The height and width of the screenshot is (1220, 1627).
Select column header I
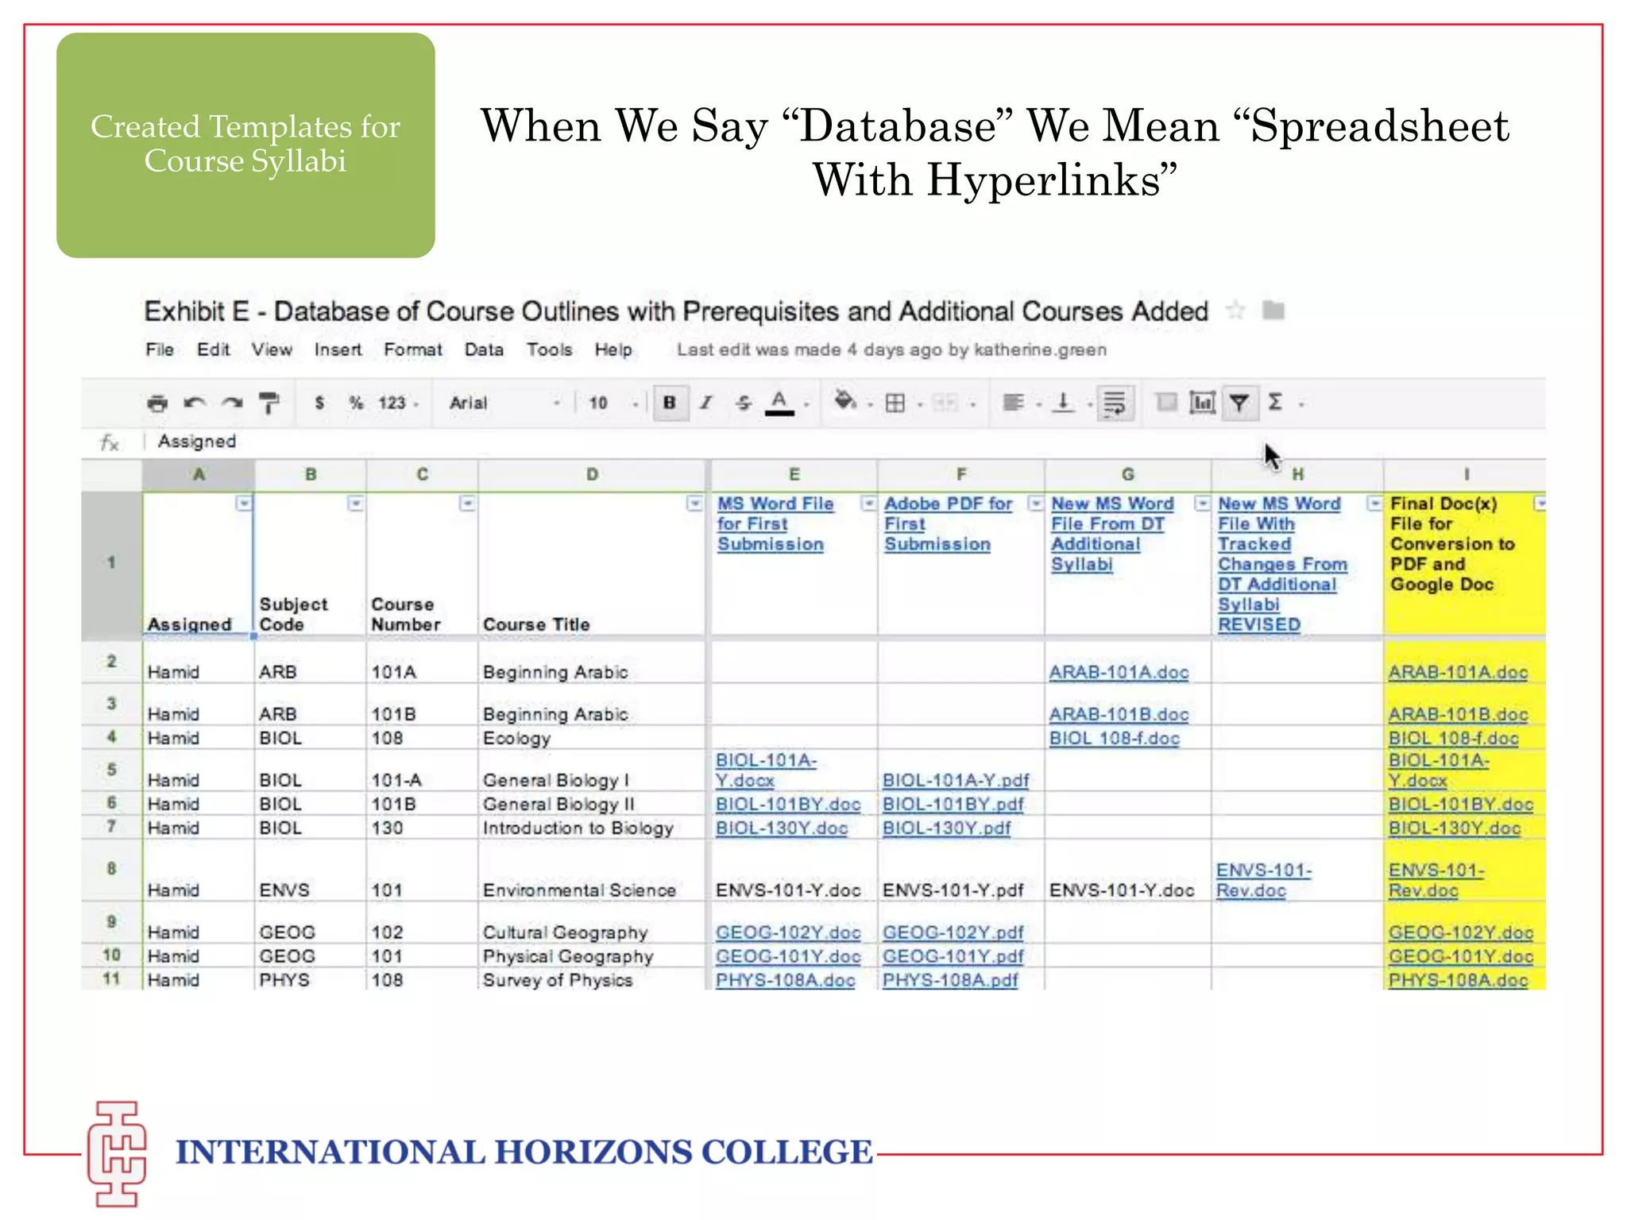[x=1466, y=474]
